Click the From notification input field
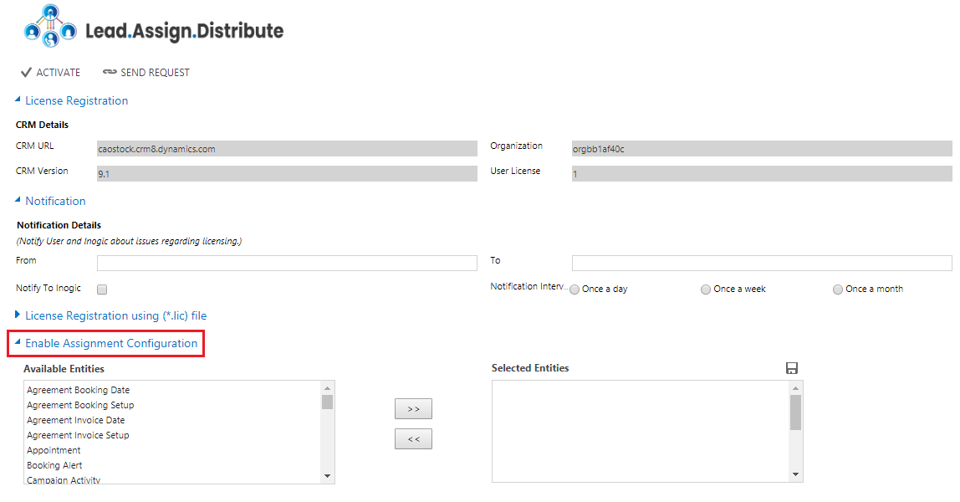This screenshot has width=960, height=502. pyautogui.click(x=287, y=264)
